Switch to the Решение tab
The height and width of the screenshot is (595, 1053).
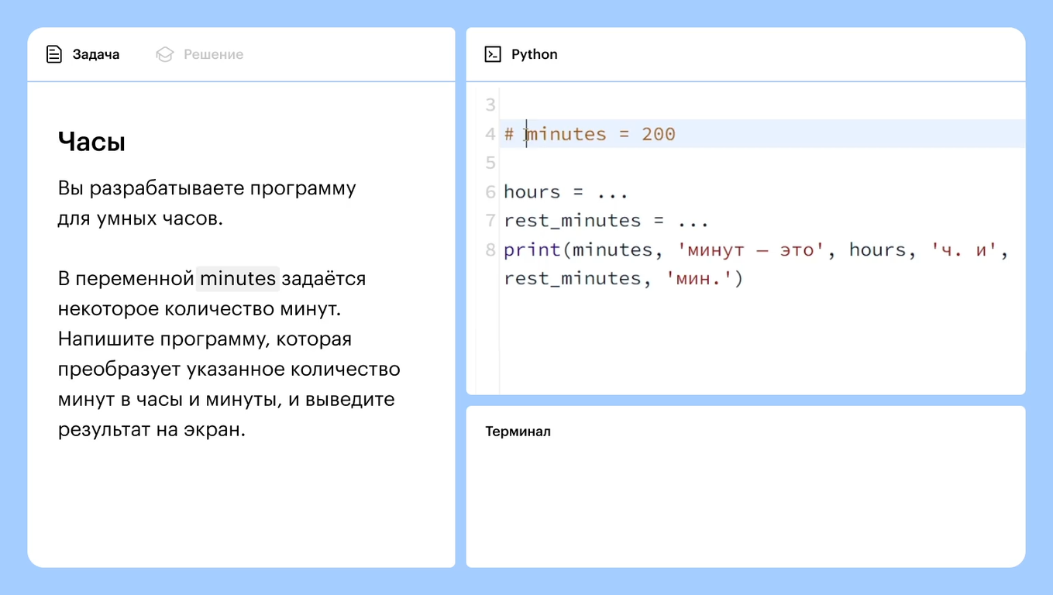click(x=211, y=54)
